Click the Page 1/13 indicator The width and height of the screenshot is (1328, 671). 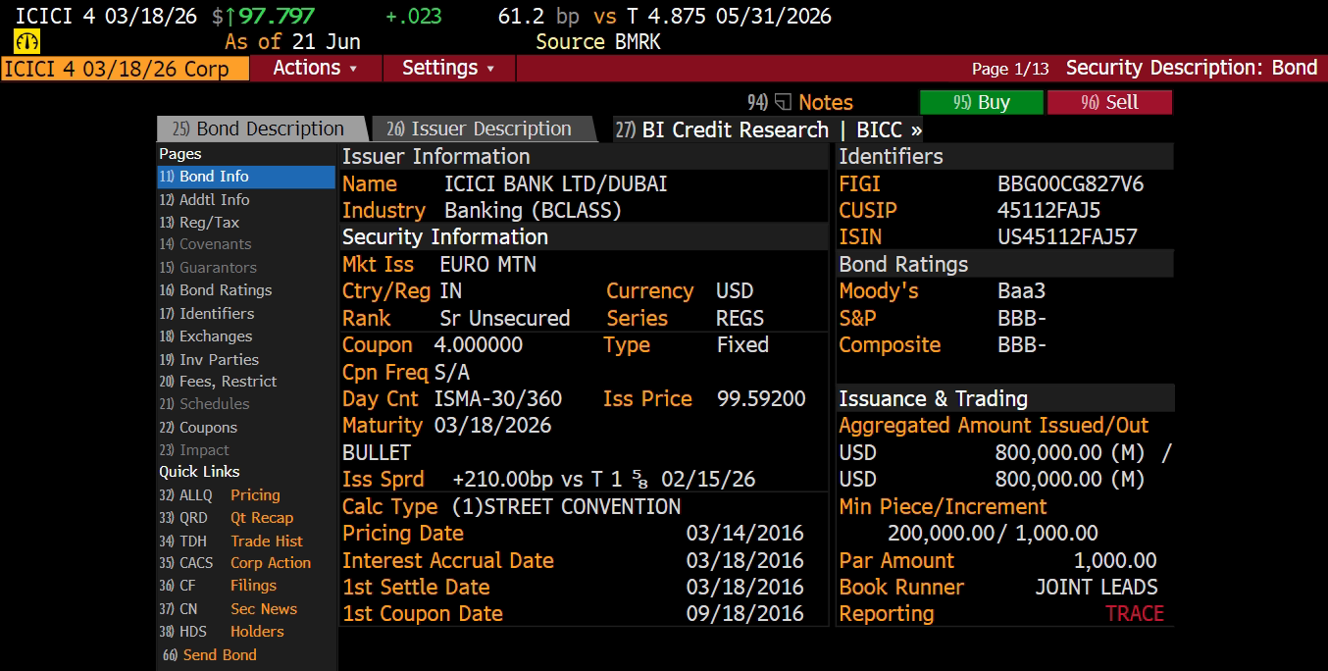tap(1010, 69)
